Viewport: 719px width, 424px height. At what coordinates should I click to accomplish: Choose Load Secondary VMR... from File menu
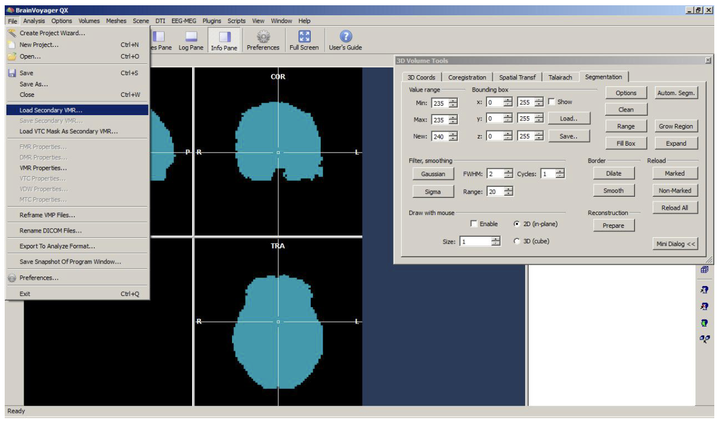pyautogui.click(x=77, y=110)
